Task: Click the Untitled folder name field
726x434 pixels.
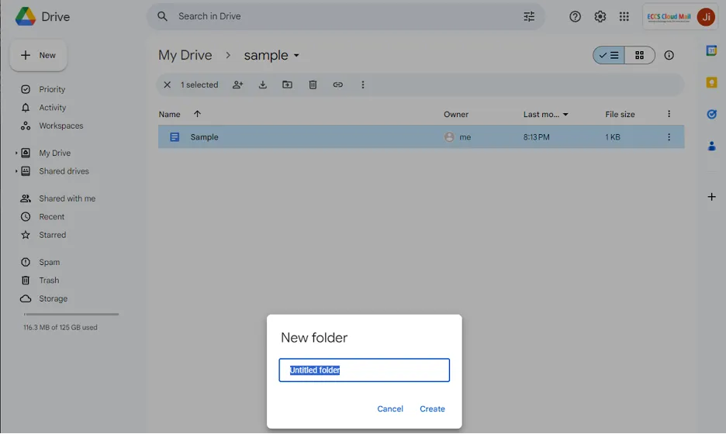Action: pyautogui.click(x=364, y=370)
